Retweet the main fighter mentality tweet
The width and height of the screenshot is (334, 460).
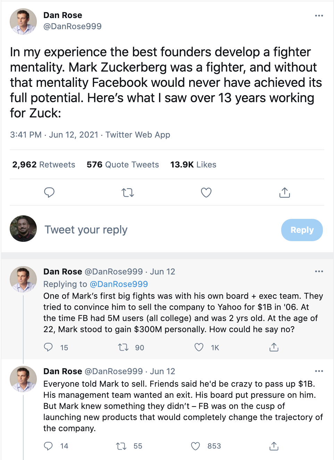(x=128, y=192)
